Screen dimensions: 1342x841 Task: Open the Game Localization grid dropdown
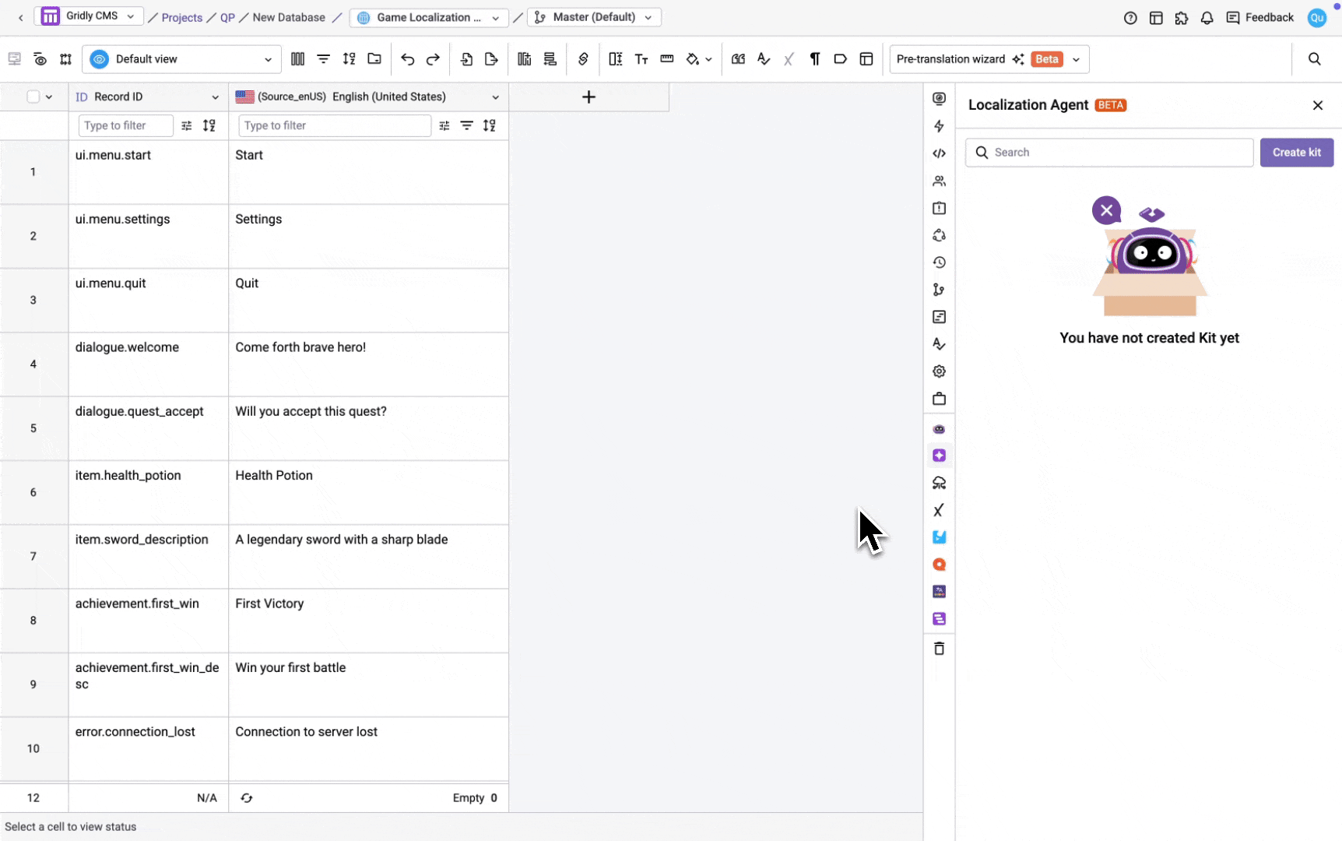pos(429,17)
